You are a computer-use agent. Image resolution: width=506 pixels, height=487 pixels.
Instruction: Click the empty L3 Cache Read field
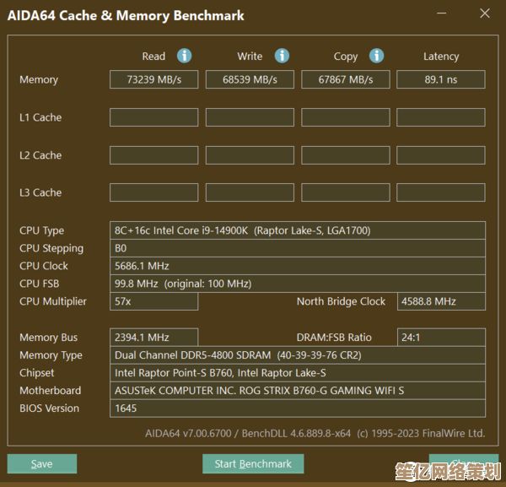pos(154,192)
